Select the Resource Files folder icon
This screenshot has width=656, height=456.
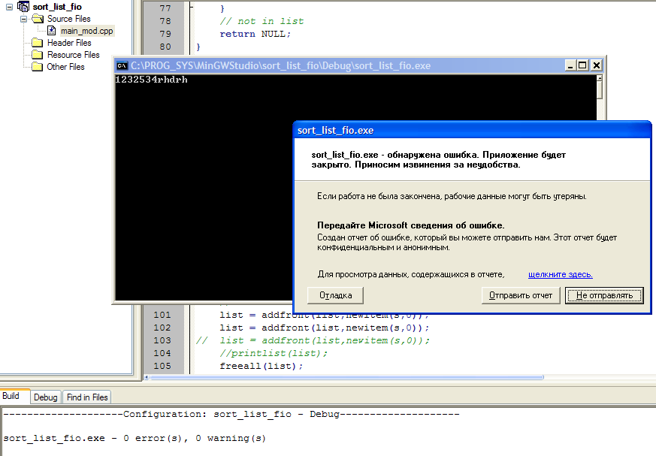point(38,55)
